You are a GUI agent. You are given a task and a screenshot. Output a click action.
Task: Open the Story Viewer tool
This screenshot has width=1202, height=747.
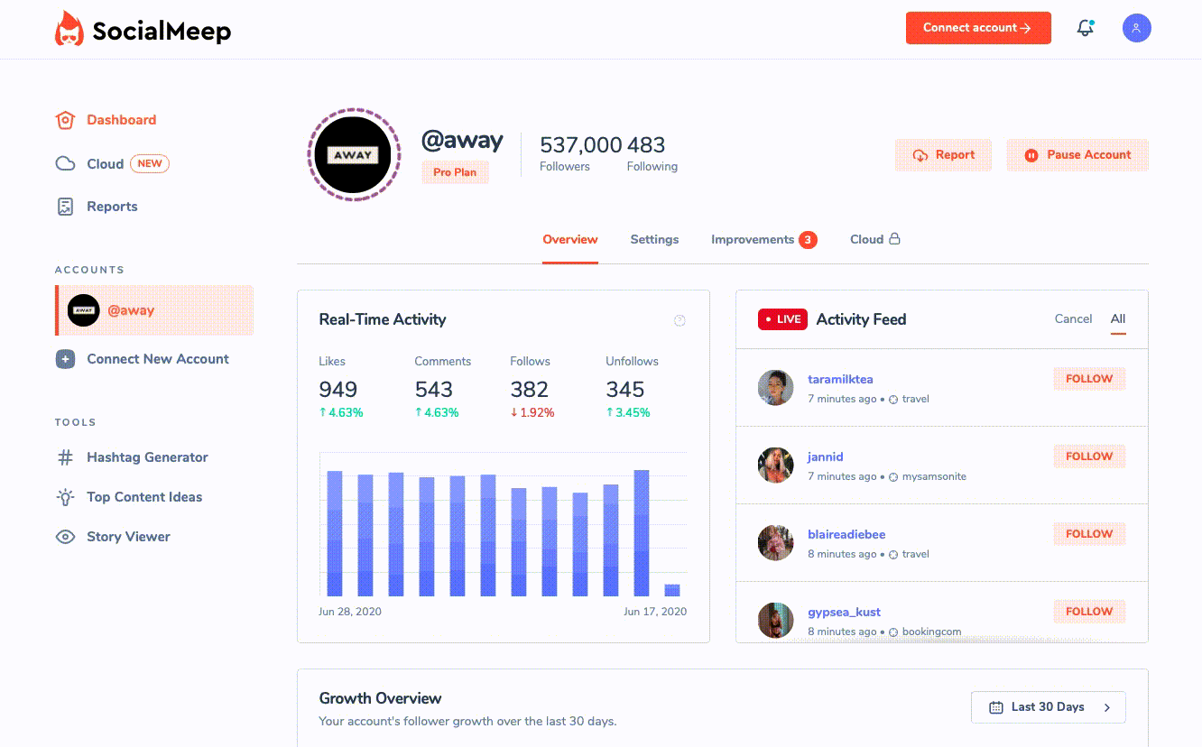coord(127,537)
